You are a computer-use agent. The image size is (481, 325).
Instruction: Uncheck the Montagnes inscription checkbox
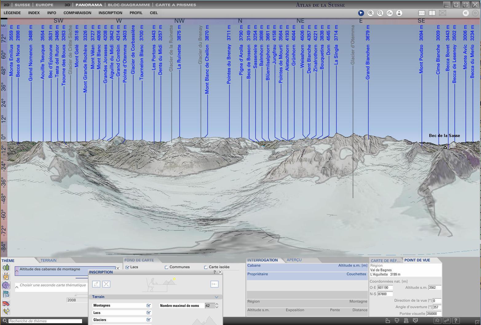point(149,305)
